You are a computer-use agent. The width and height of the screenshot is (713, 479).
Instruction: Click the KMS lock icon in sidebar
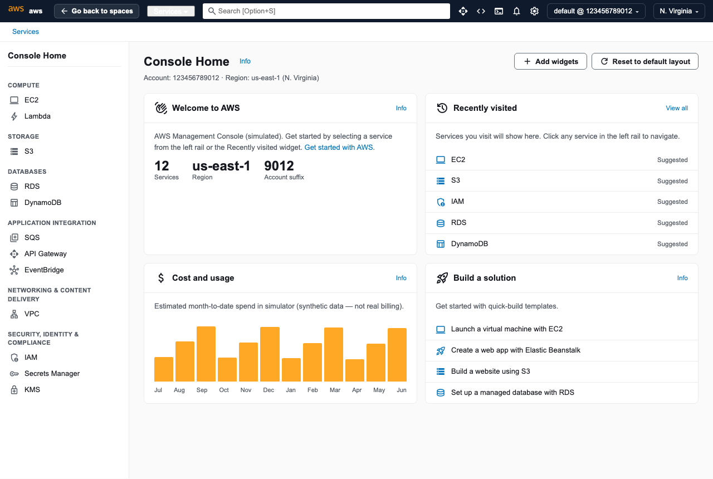tap(14, 390)
